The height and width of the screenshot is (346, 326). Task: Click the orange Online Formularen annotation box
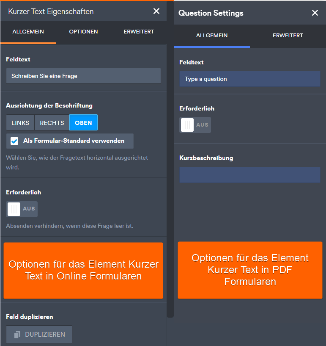click(x=83, y=271)
